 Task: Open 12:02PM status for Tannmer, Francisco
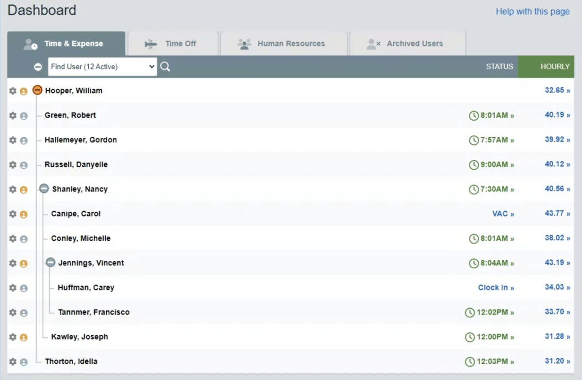point(489,313)
